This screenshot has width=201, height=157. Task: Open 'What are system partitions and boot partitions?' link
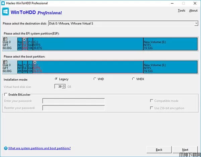pyautogui.click(x=40, y=148)
